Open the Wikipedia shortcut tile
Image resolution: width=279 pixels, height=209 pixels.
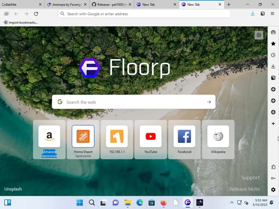click(x=218, y=140)
